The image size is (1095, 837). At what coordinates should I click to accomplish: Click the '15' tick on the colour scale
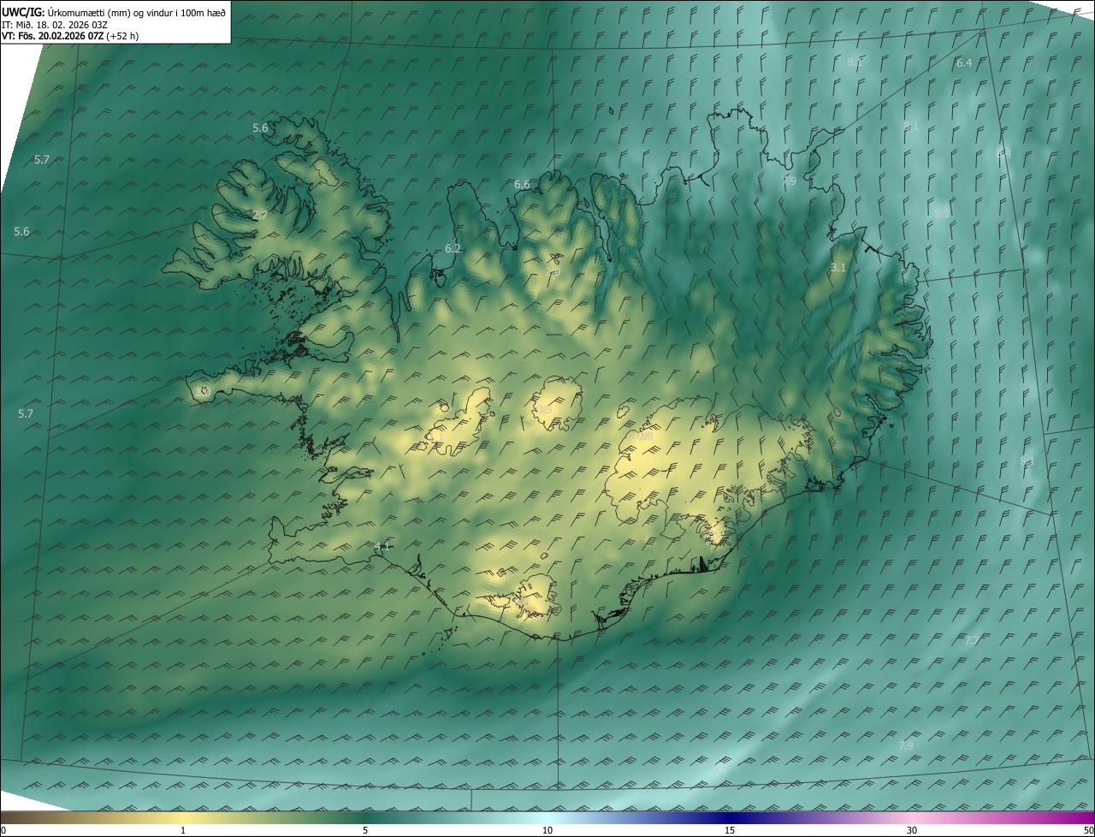[730, 830]
